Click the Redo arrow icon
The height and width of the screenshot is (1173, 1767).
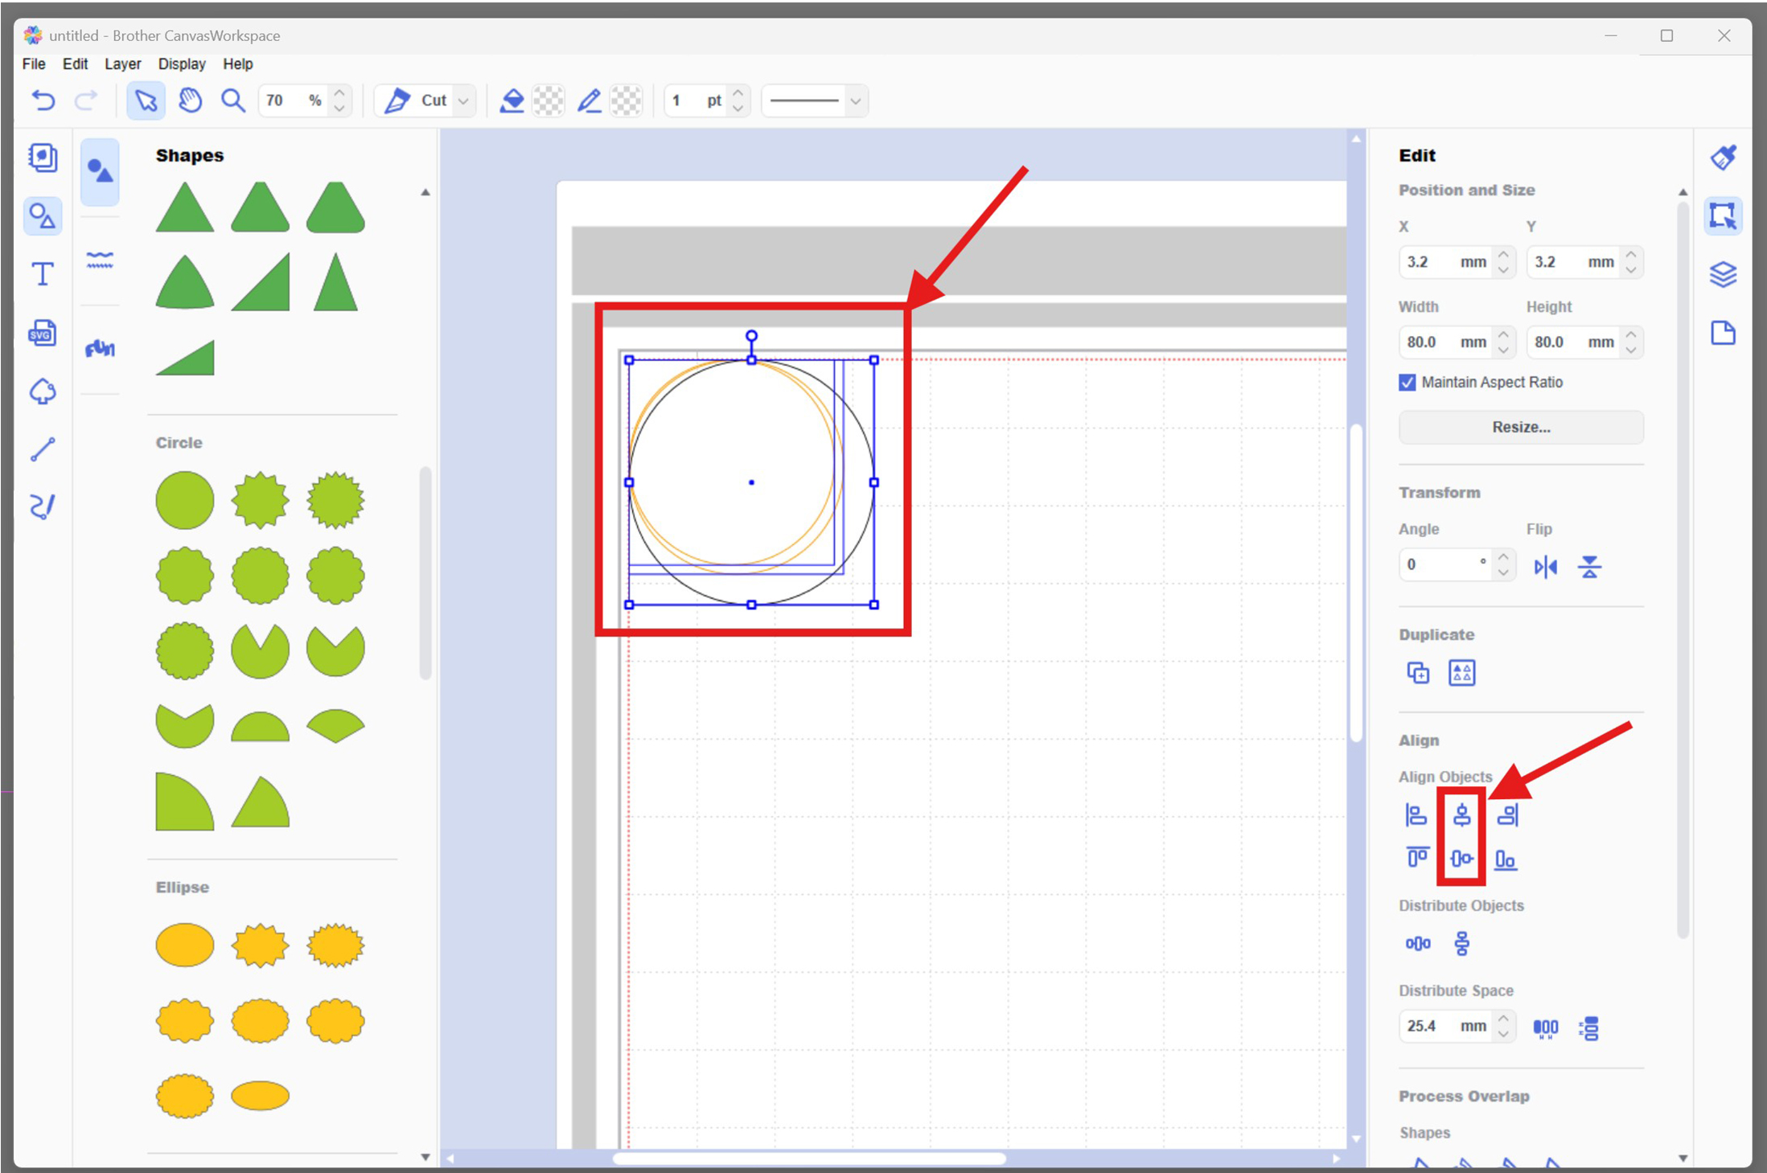pos(86,100)
